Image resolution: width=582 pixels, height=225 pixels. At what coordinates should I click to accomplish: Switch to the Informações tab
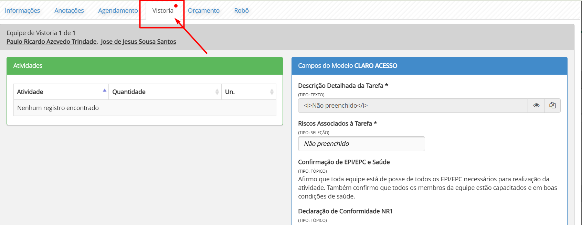tap(22, 11)
